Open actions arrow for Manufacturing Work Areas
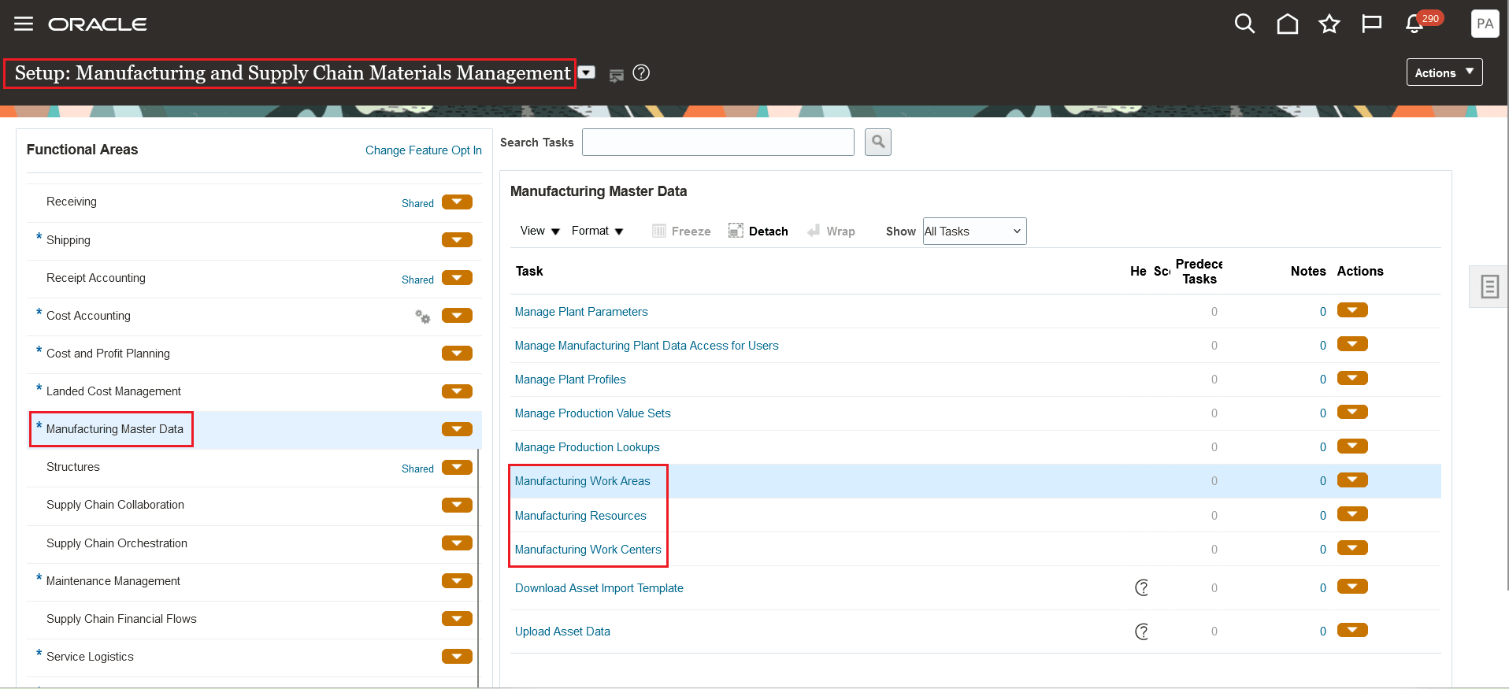Image resolution: width=1509 pixels, height=689 pixels. (x=1352, y=480)
